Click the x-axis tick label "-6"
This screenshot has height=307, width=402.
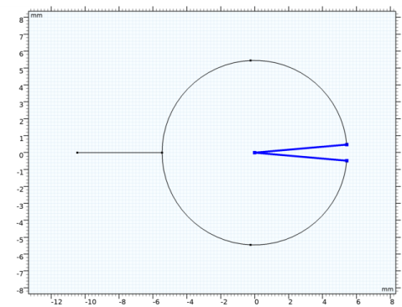156,302
